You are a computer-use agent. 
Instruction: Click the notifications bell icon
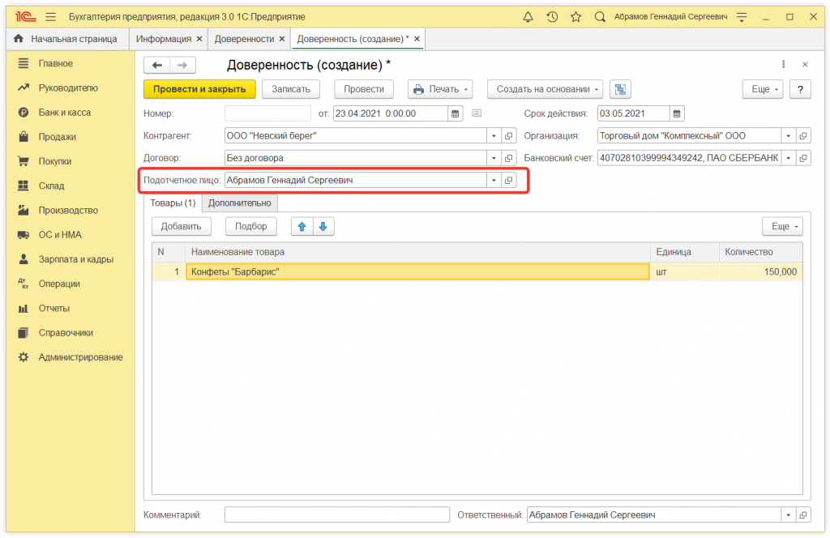528,16
